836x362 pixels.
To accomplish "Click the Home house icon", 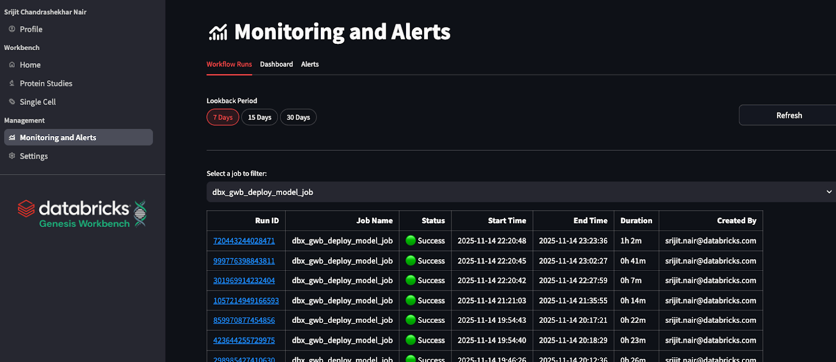I will coord(12,65).
